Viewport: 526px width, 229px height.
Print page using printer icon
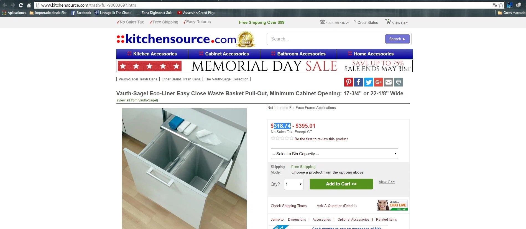coord(399,82)
